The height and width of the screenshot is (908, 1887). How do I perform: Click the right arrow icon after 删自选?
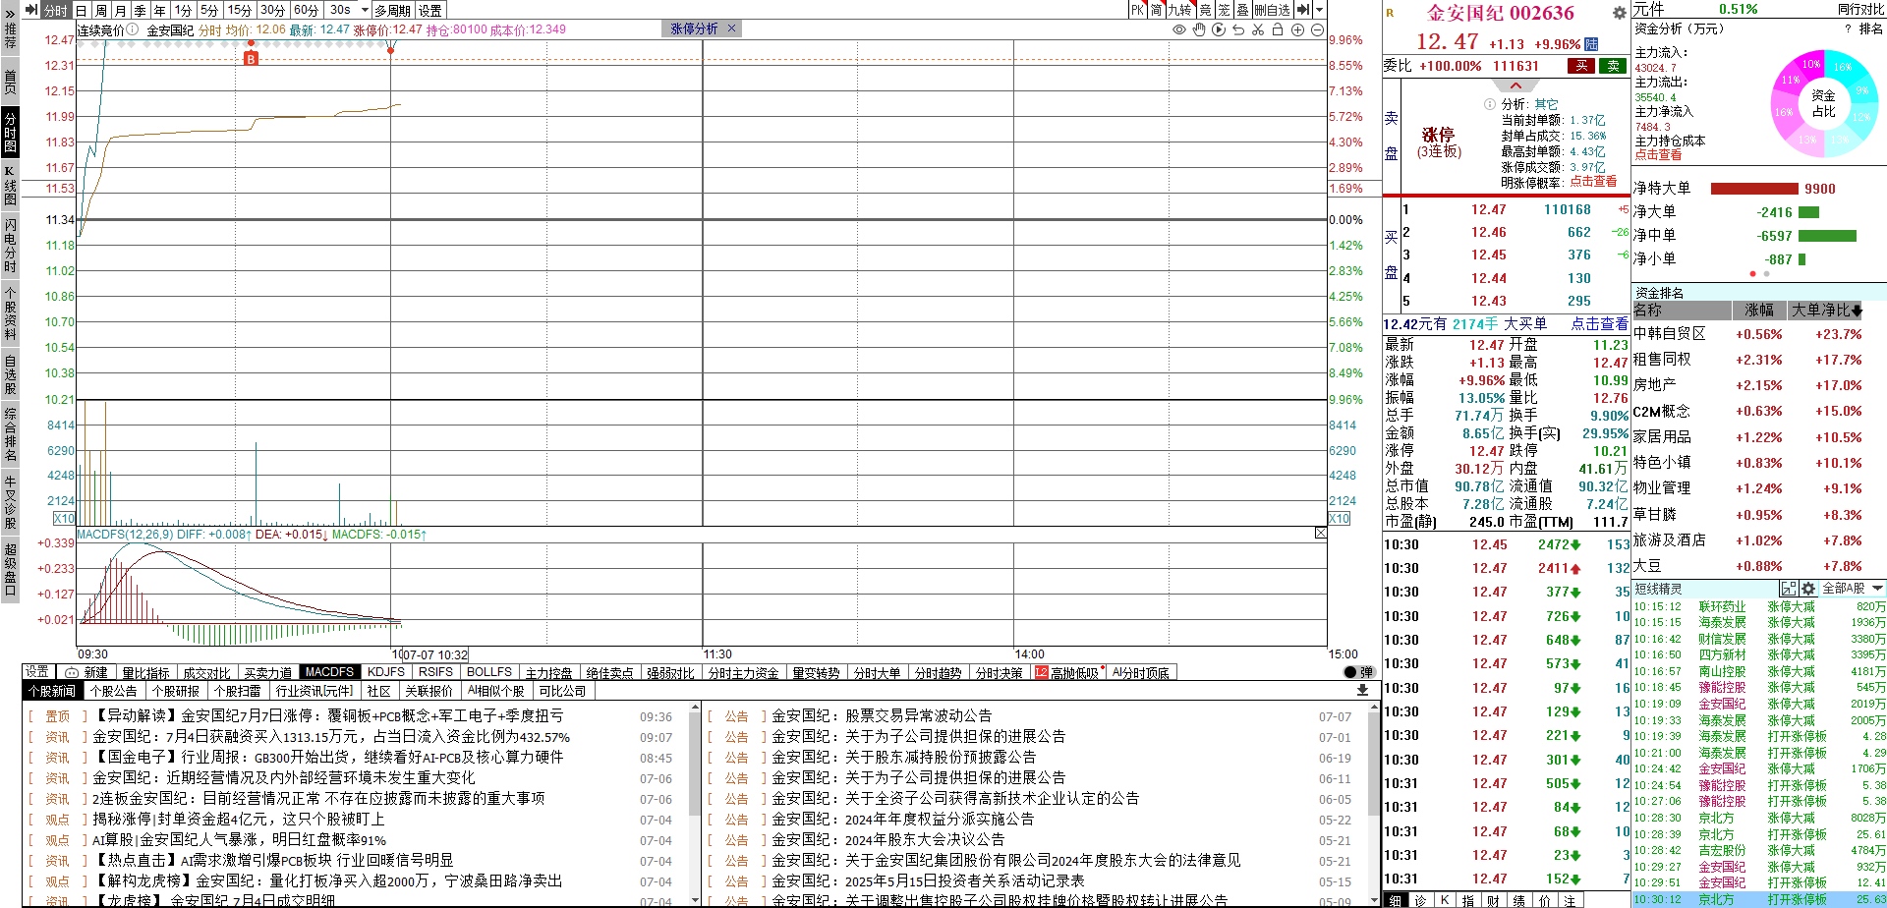[x=1302, y=10]
